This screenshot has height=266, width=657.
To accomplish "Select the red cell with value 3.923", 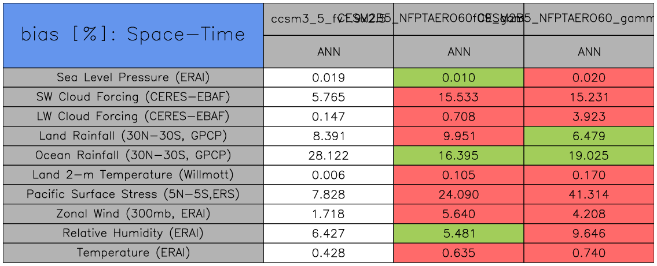I will [589, 117].
